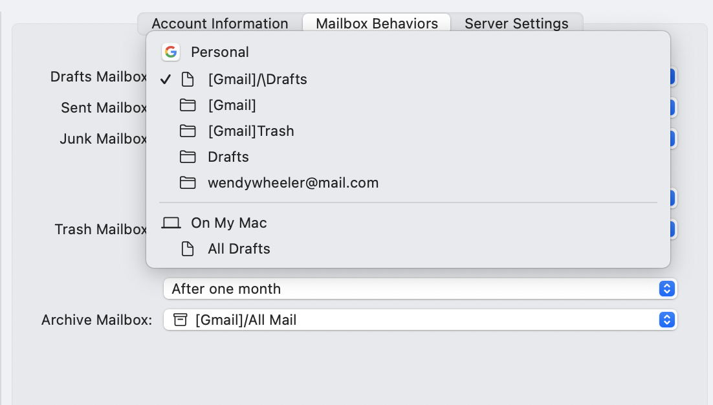The height and width of the screenshot is (405, 713).
Task: Select [Gmail]Trash from the mailbox list
Action: pos(251,131)
